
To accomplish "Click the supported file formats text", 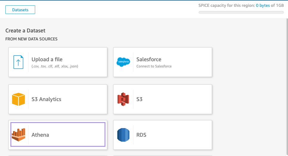I will click(x=55, y=66).
